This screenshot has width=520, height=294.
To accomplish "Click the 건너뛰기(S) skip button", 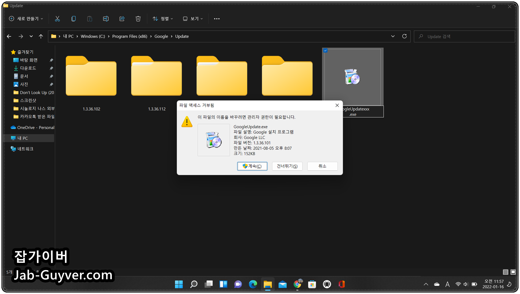I will click(x=287, y=166).
